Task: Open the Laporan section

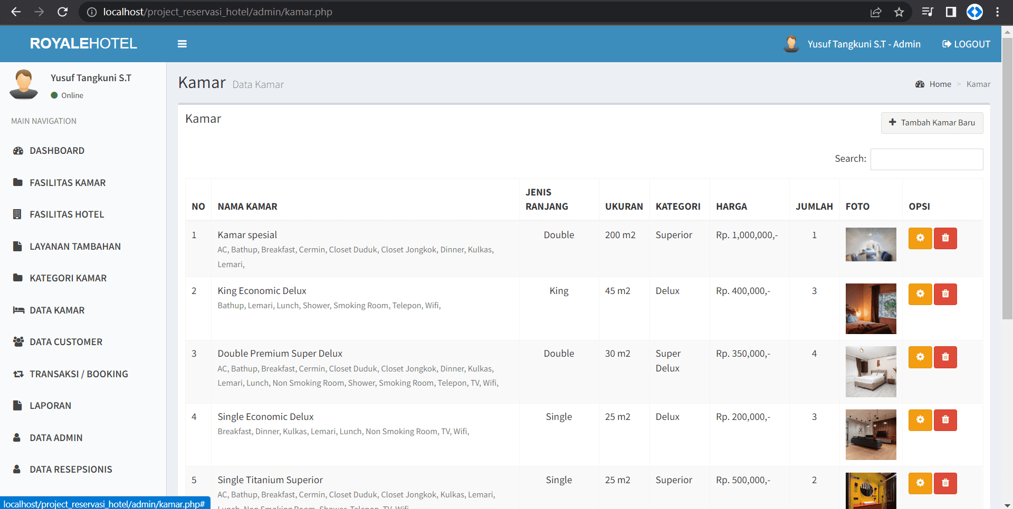Action: tap(50, 406)
